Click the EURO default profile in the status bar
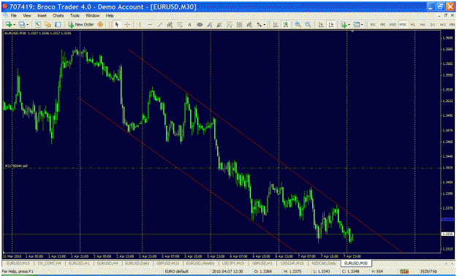 click(177, 272)
